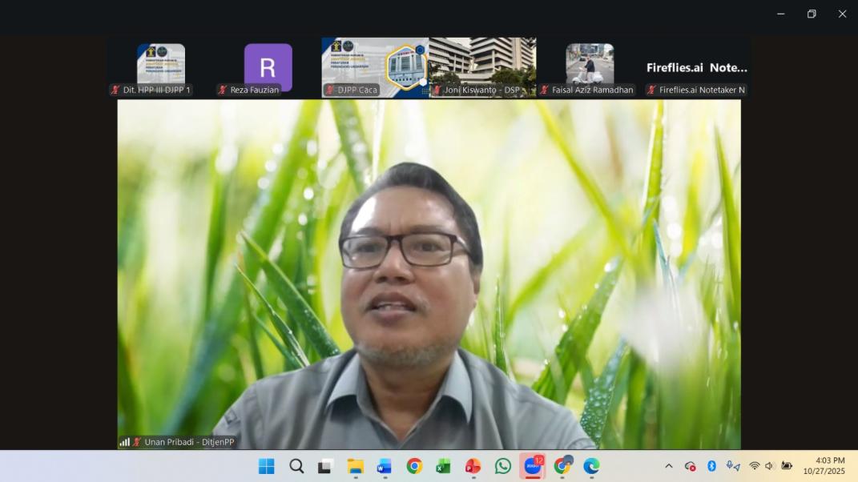Select Reza Fauzian participant tile

point(268,67)
